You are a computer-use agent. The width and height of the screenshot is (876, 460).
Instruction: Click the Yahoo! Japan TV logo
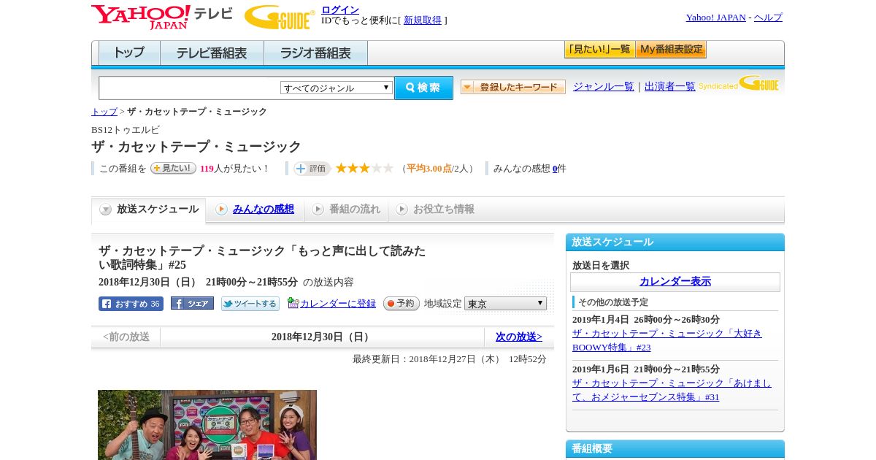click(162, 17)
